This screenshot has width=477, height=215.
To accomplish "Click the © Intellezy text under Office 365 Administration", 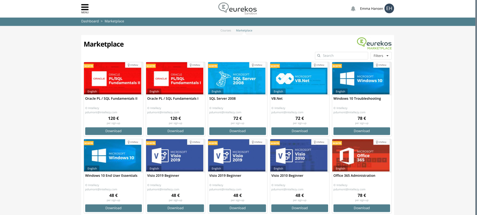I will 340,185.
